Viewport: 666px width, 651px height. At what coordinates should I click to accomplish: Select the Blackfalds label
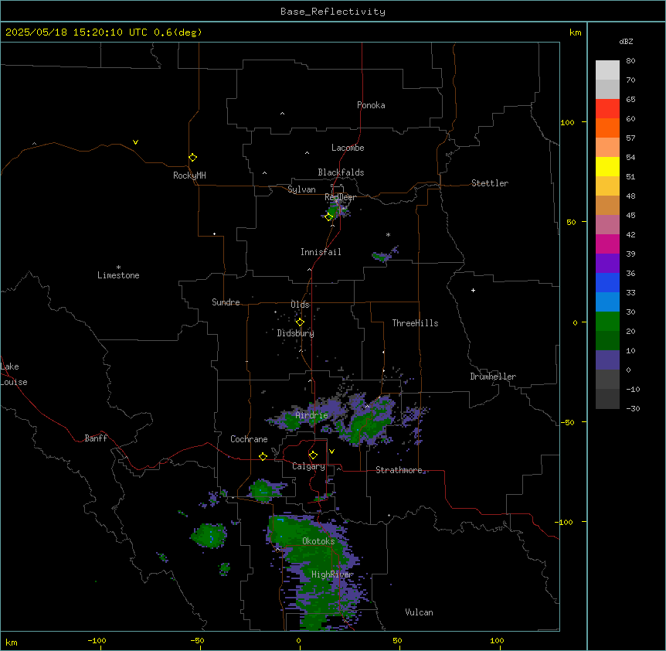(x=341, y=172)
